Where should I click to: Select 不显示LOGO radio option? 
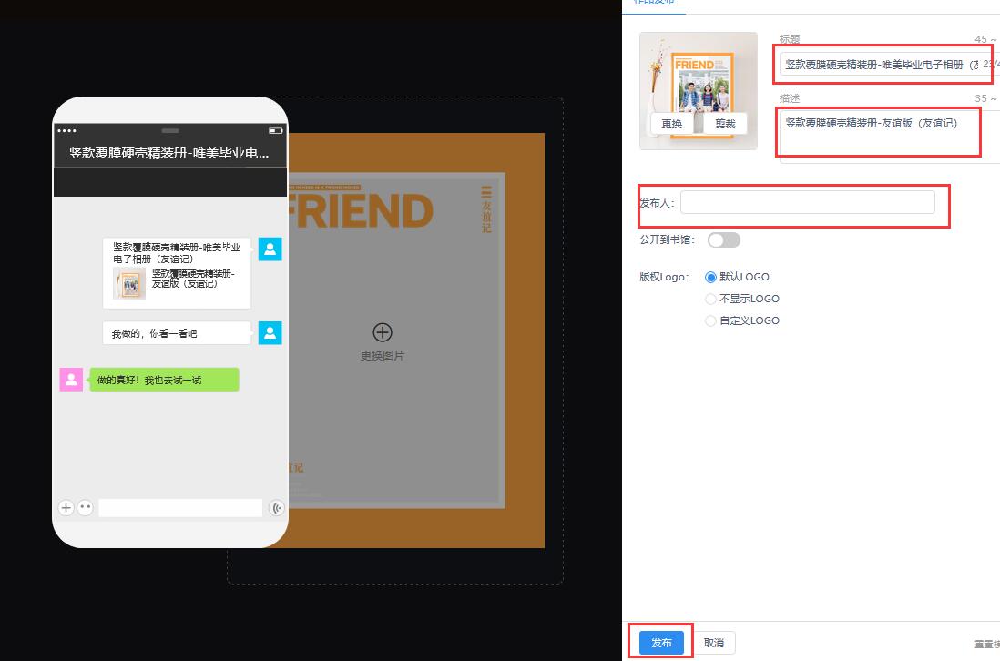click(x=710, y=299)
